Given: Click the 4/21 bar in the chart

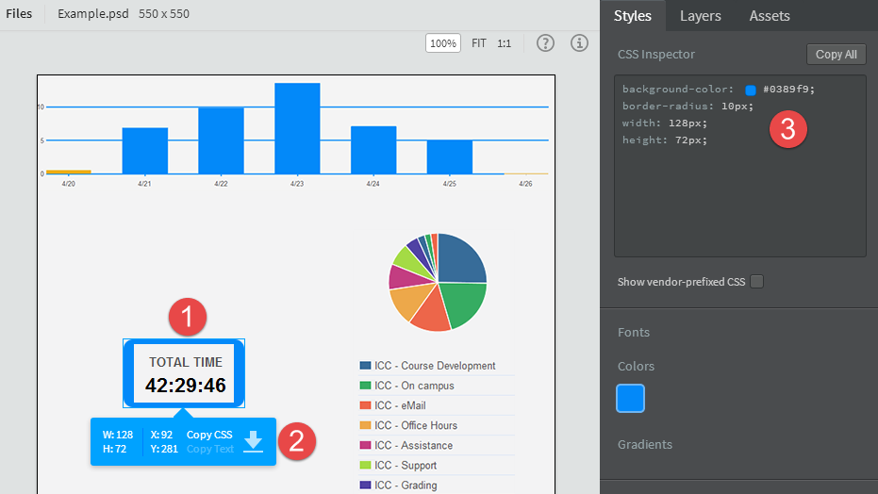Looking at the screenshot, I should click(145, 151).
